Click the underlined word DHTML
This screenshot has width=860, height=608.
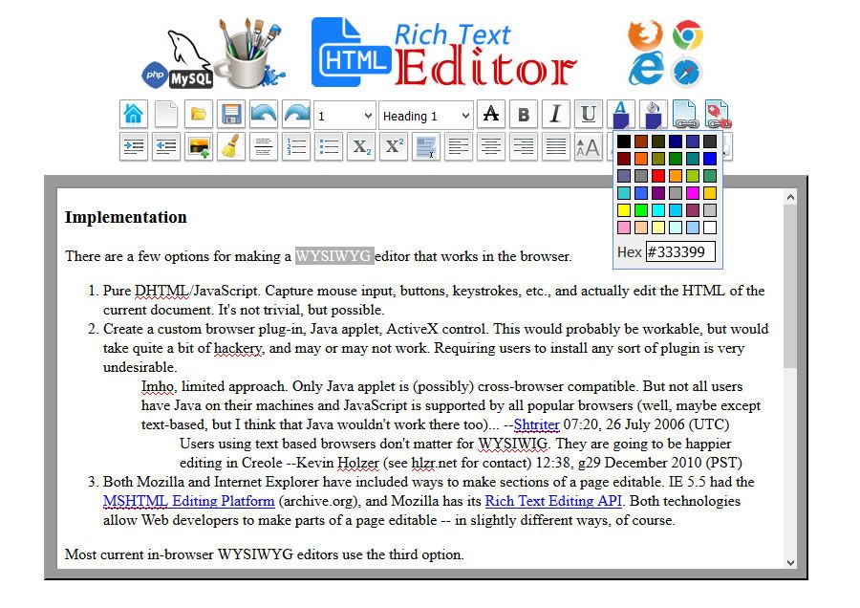(161, 291)
